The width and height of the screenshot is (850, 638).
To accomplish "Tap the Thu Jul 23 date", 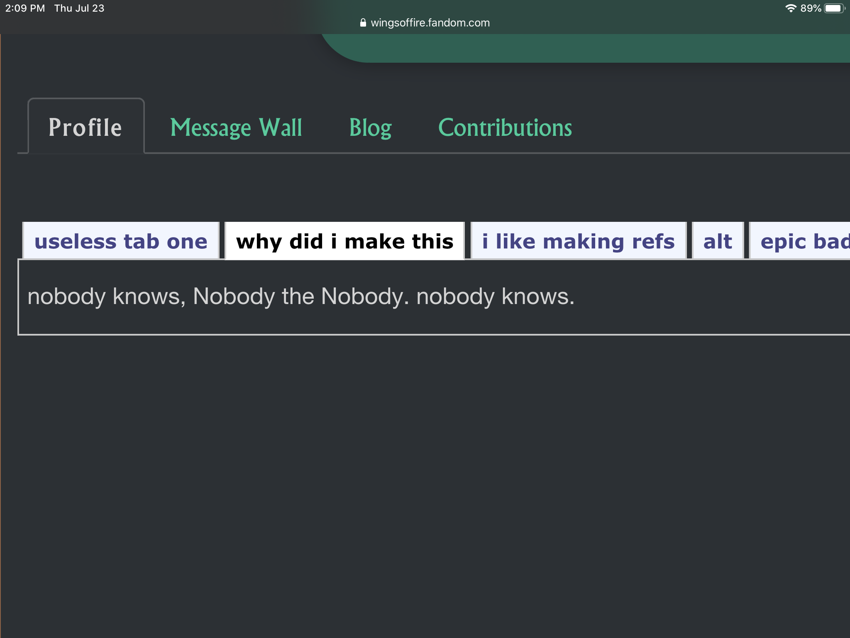I will click(79, 8).
